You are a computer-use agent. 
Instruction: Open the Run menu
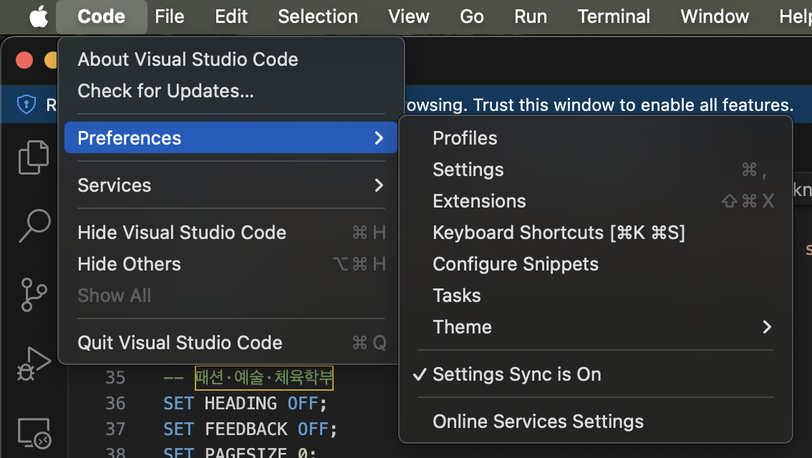531,16
